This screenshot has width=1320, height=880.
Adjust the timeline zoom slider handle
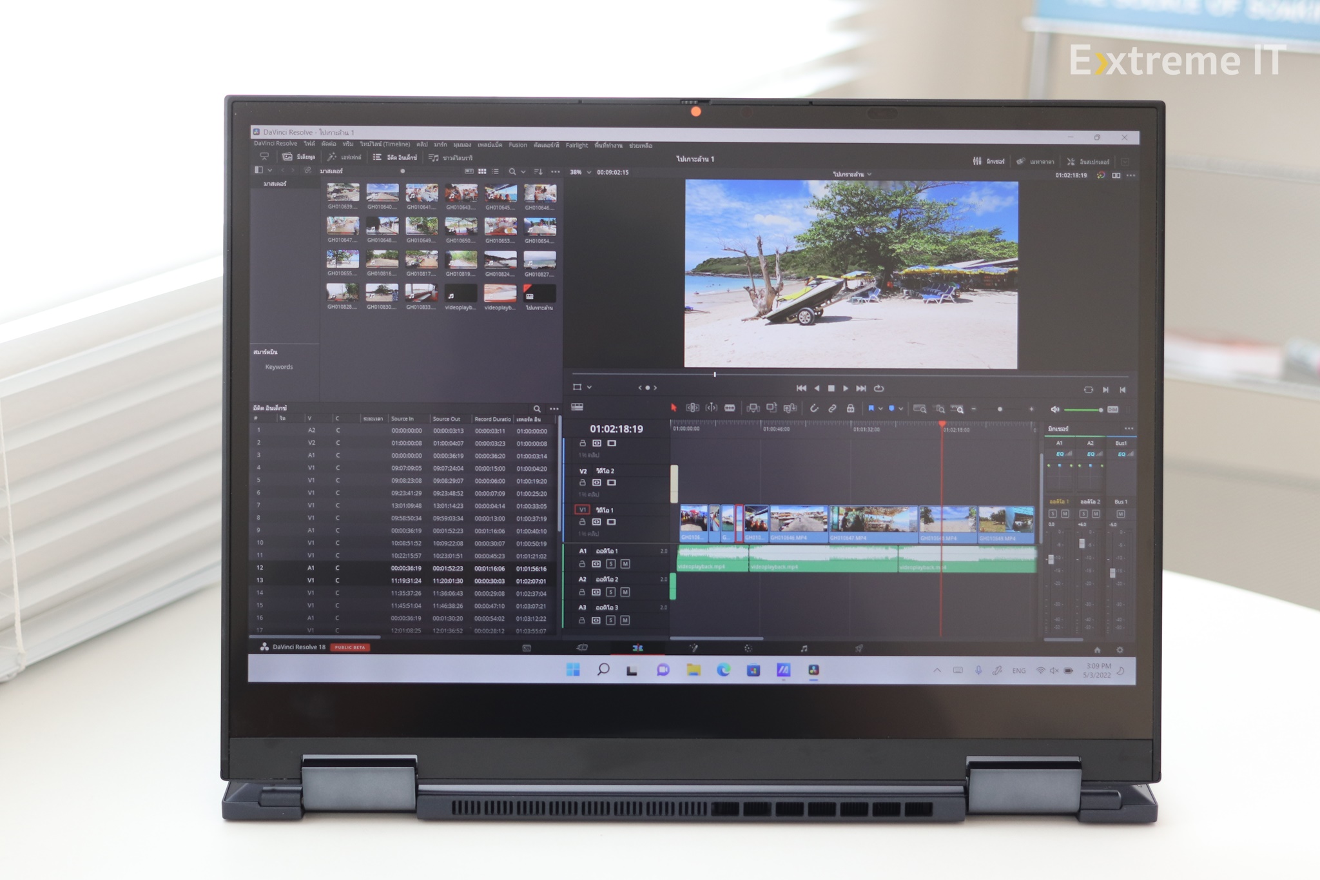(x=1000, y=409)
